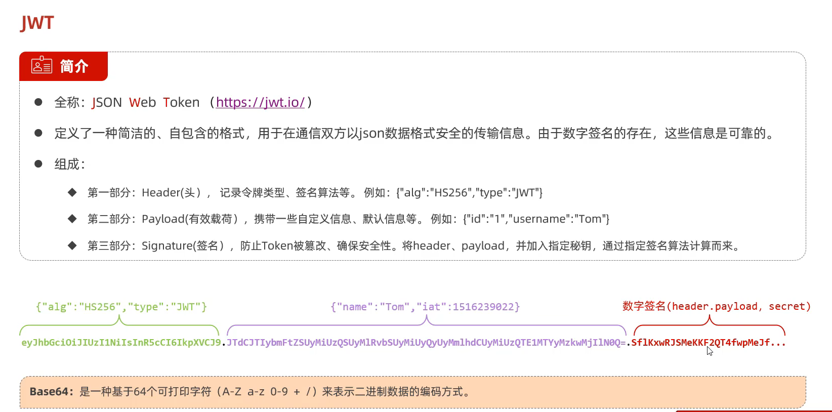Select the red SflKxwRJ signature string

click(708, 343)
